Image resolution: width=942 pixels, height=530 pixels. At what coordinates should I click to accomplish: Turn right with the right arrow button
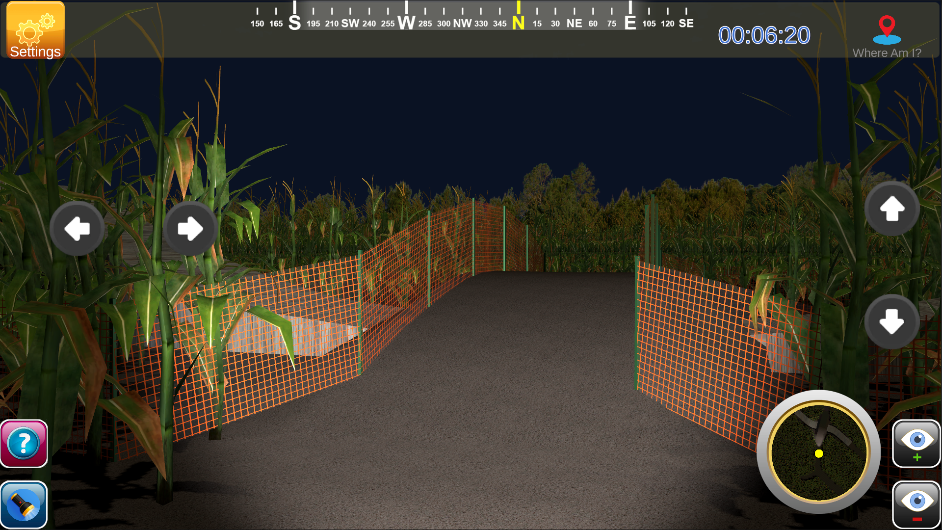tap(190, 228)
